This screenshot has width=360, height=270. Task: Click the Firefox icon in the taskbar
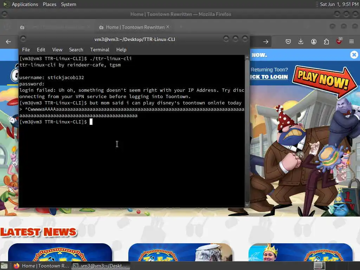coord(17,266)
